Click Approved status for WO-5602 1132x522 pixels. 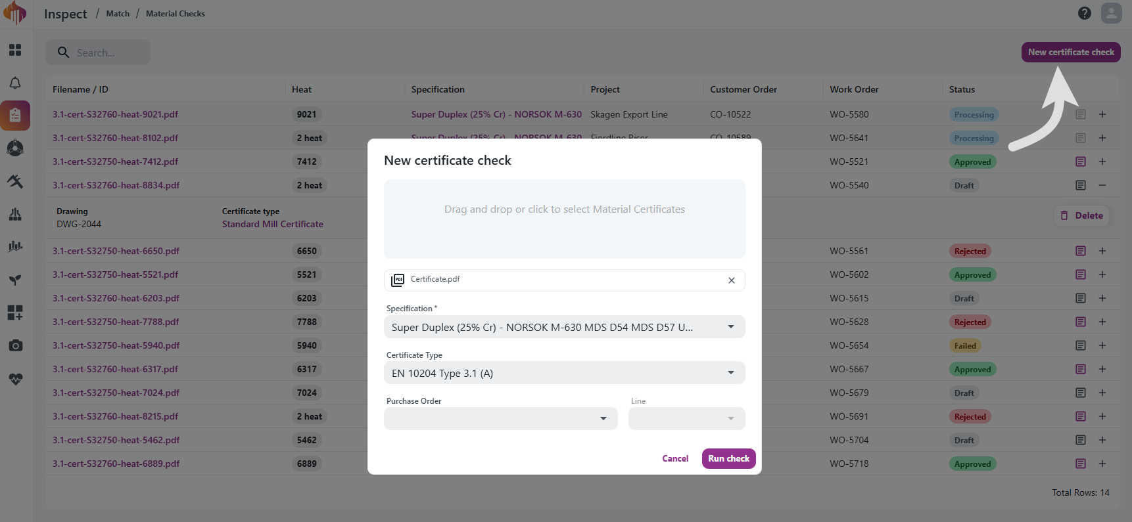coord(973,274)
